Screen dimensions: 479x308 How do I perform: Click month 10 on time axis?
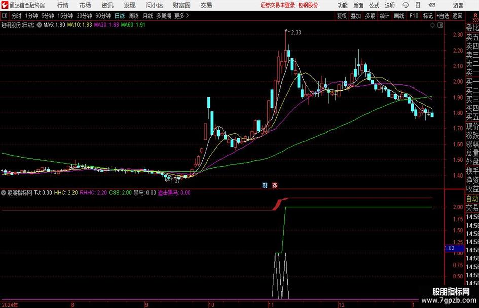pyautogui.click(x=211, y=305)
